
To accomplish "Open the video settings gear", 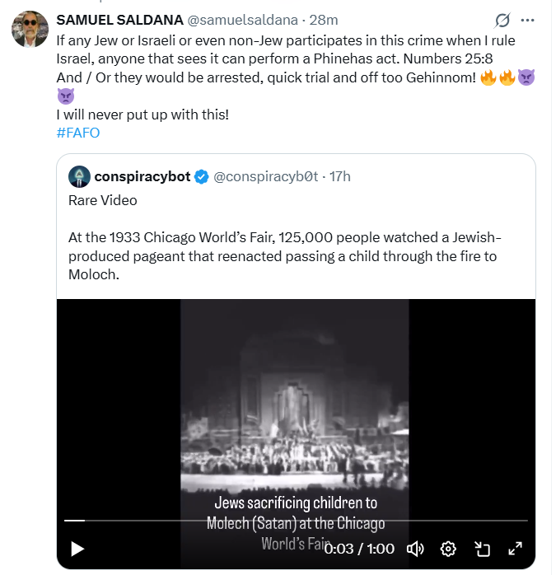I will (449, 549).
